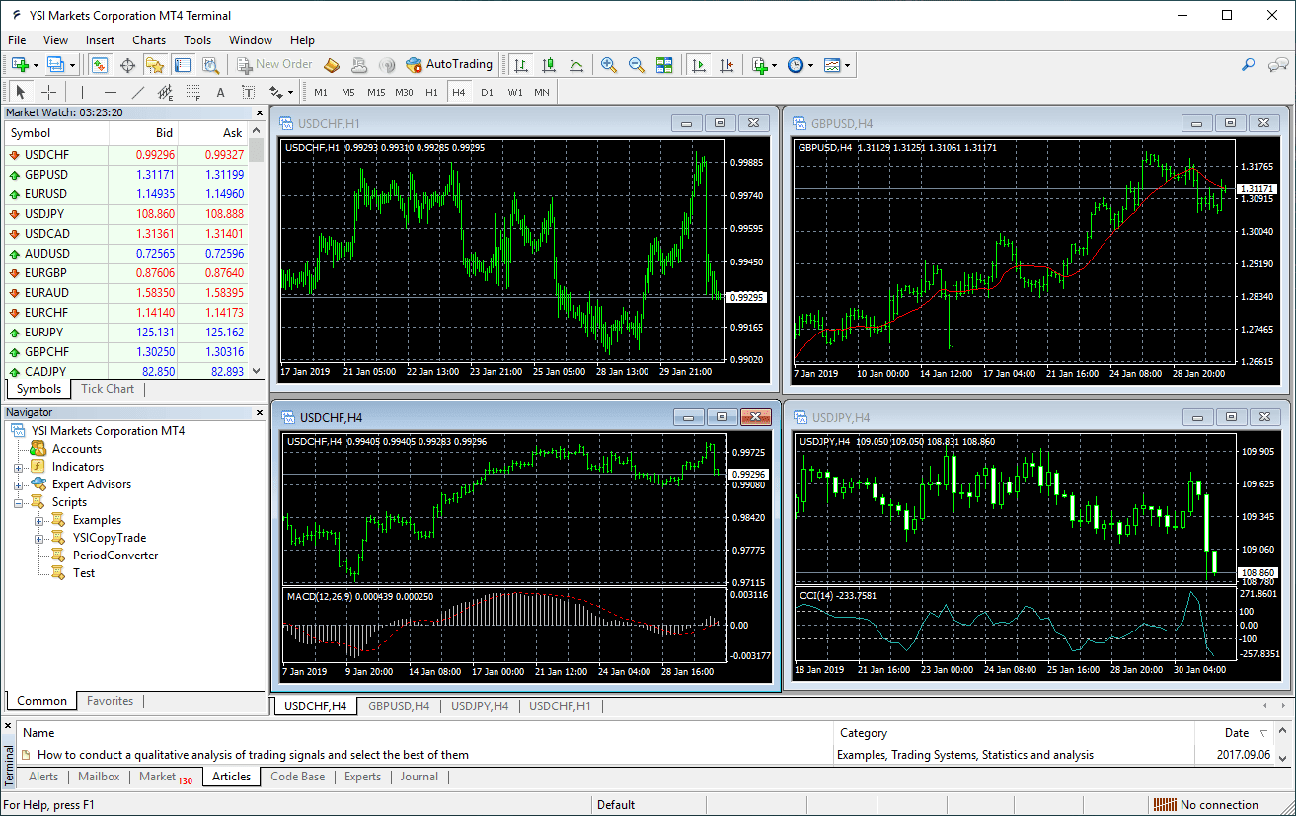The height and width of the screenshot is (816, 1296).
Task: Open the Templates dropdown arrow
Action: click(848, 65)
